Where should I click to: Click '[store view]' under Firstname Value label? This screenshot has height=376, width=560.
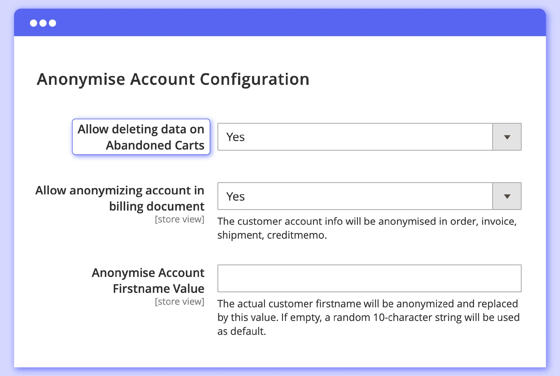179,302
